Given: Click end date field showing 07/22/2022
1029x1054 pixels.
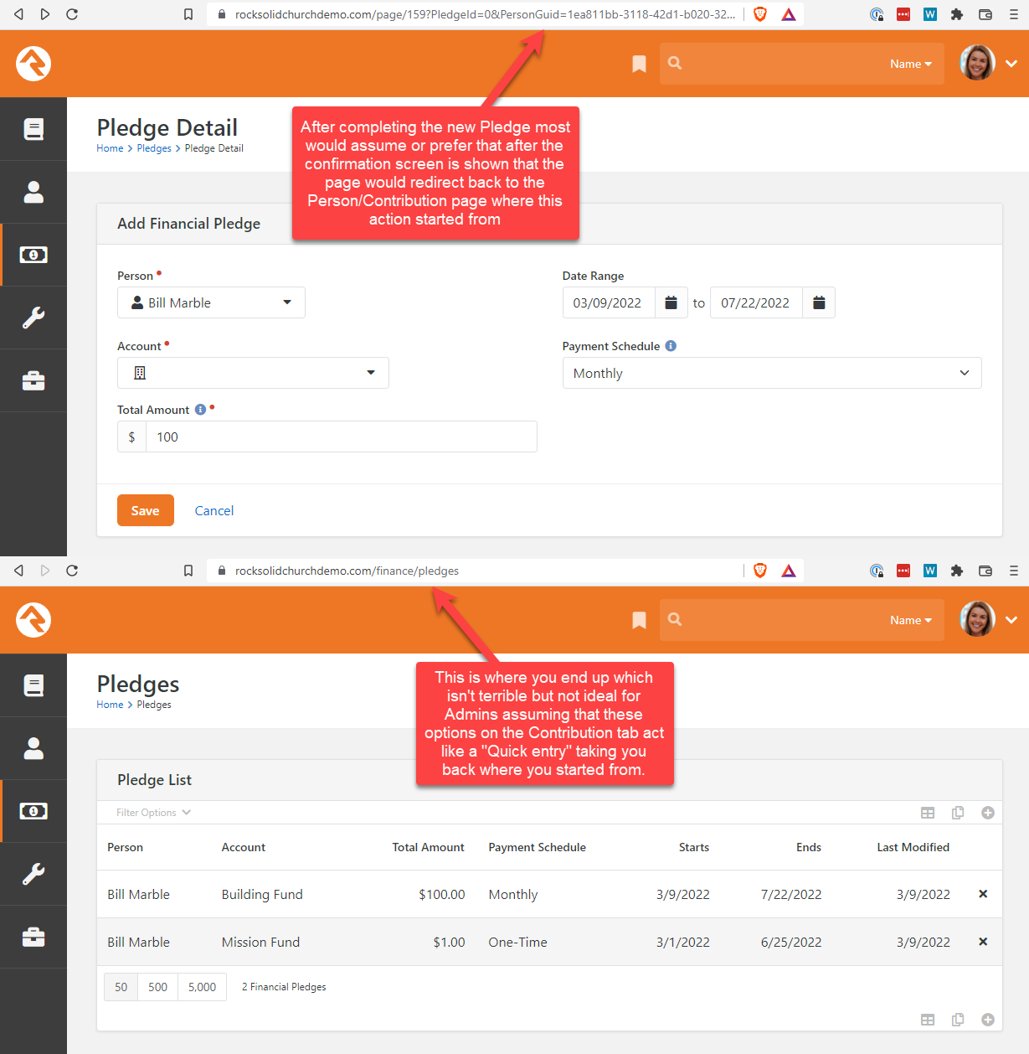Looking at the screenshot, I should (756, 302).
